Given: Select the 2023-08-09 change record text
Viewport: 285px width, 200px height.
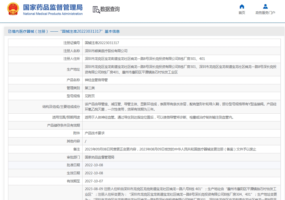Looking at the screenshot, I should [181, 194].
